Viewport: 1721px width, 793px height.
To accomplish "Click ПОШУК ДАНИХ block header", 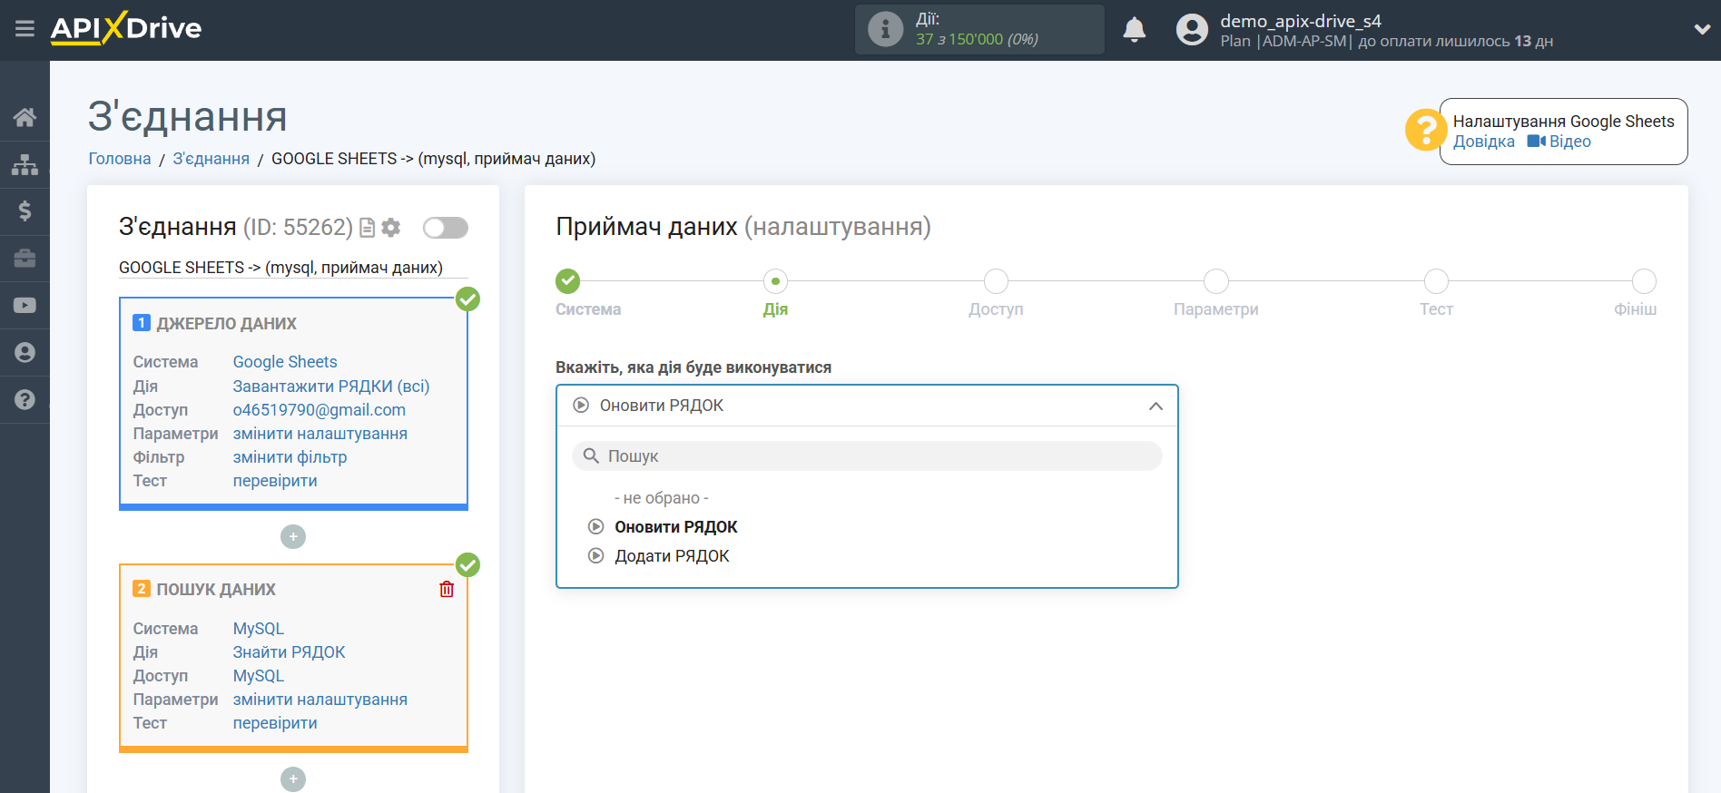I will point(216,590).
